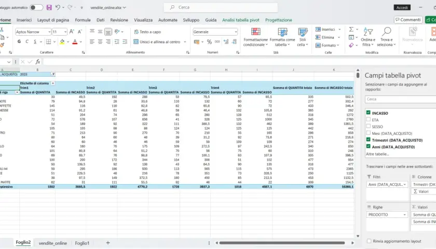Click the Somma di INCASSO values field
This screenshot has height=249, width=436.
pyautogui.click(x=424, y=222)
